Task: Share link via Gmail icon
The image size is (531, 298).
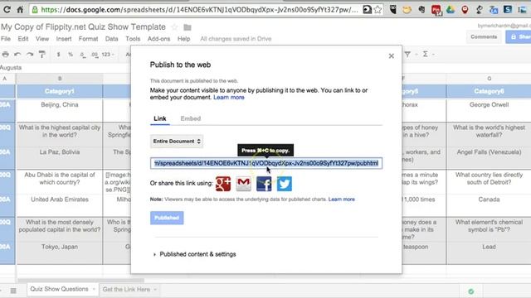Action: [x=243, y=184]
